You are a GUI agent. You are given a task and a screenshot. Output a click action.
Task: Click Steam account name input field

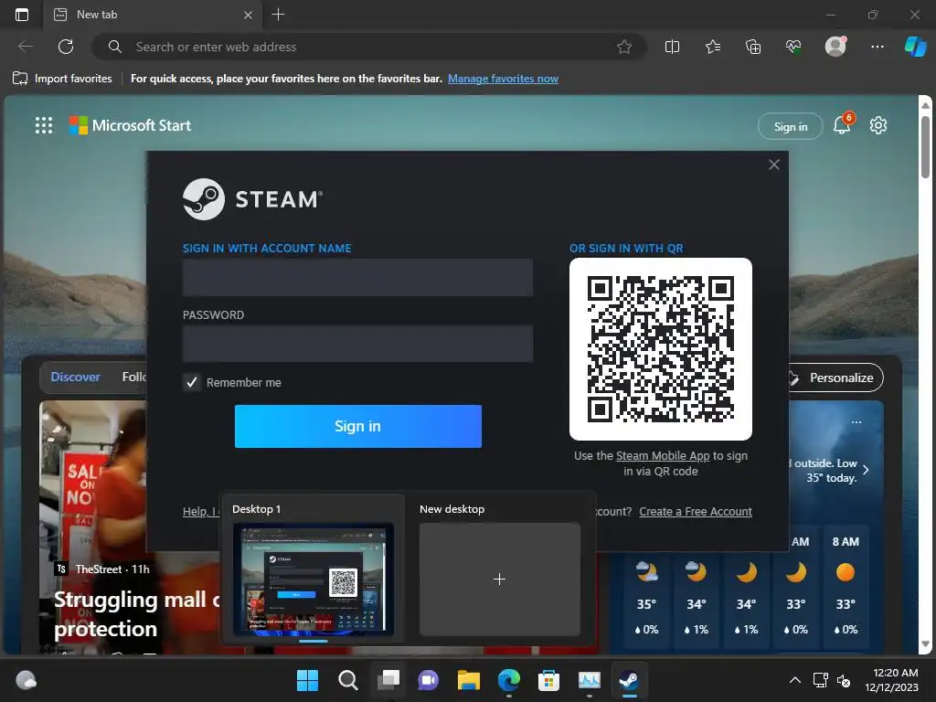tap(357, 278)
